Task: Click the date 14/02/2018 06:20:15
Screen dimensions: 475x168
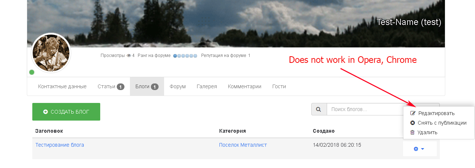Action: 337,145
